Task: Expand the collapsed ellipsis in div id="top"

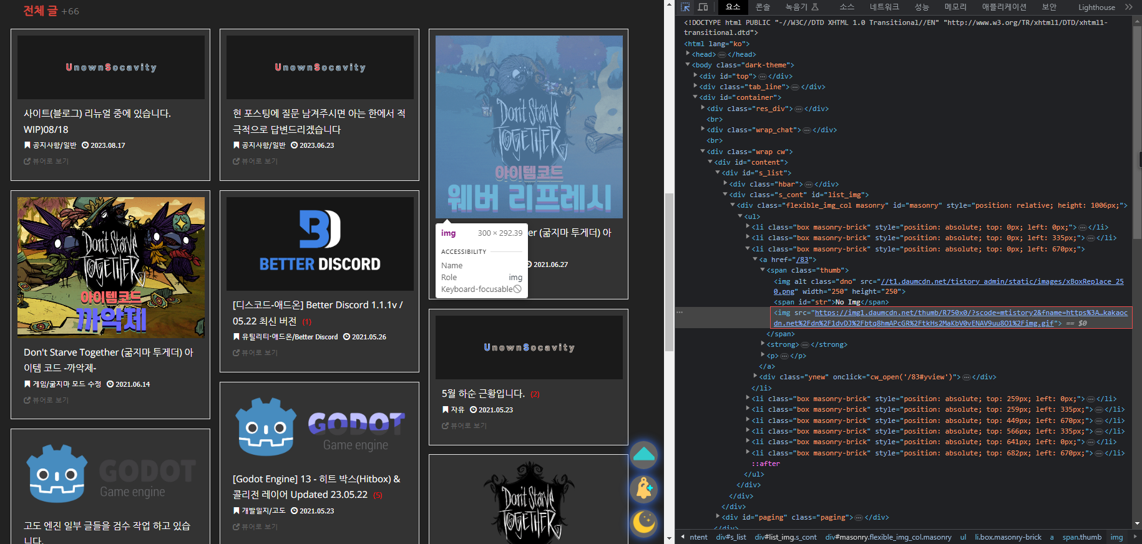Action: coord(762,76)
